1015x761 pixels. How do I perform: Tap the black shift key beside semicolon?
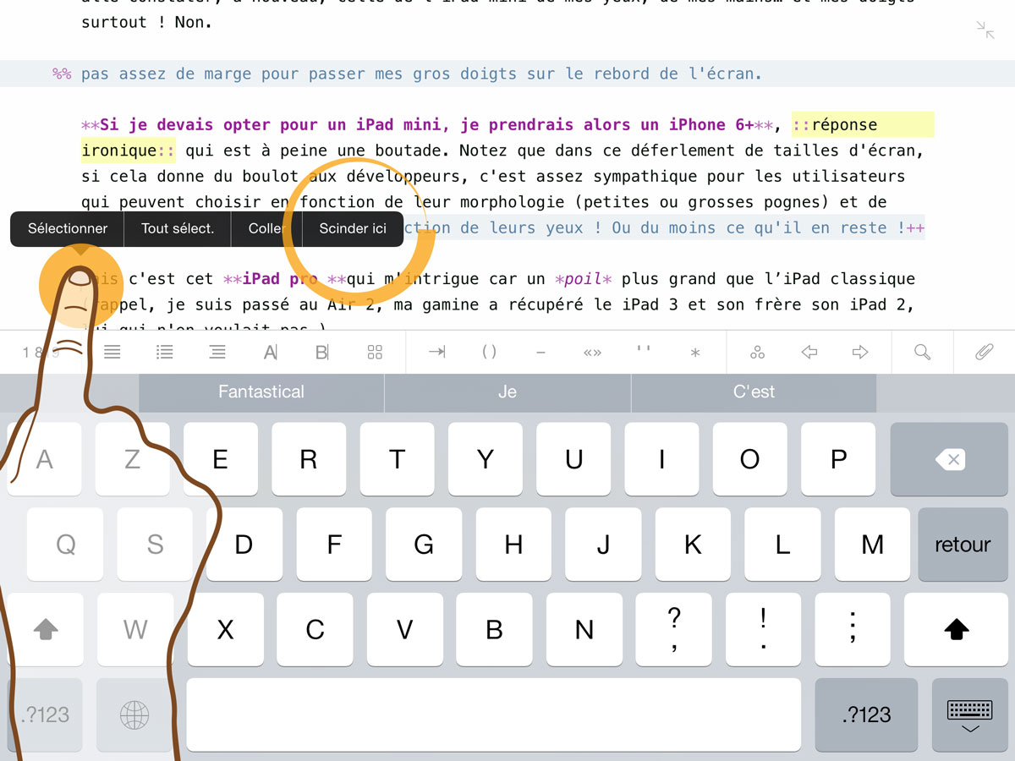957,629
